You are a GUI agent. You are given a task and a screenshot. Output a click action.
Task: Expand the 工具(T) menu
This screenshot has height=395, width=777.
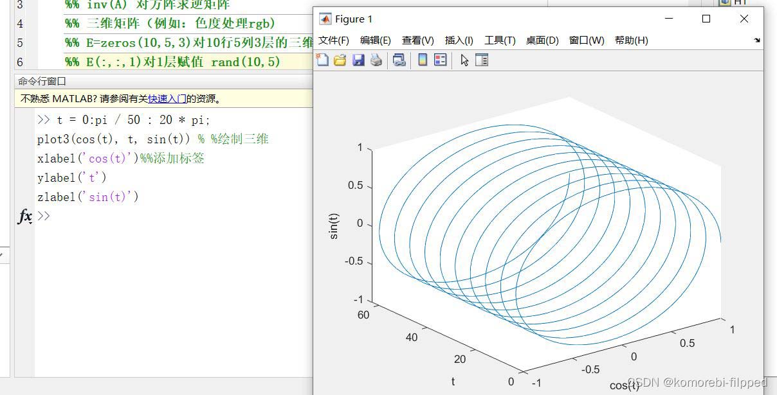500,40
